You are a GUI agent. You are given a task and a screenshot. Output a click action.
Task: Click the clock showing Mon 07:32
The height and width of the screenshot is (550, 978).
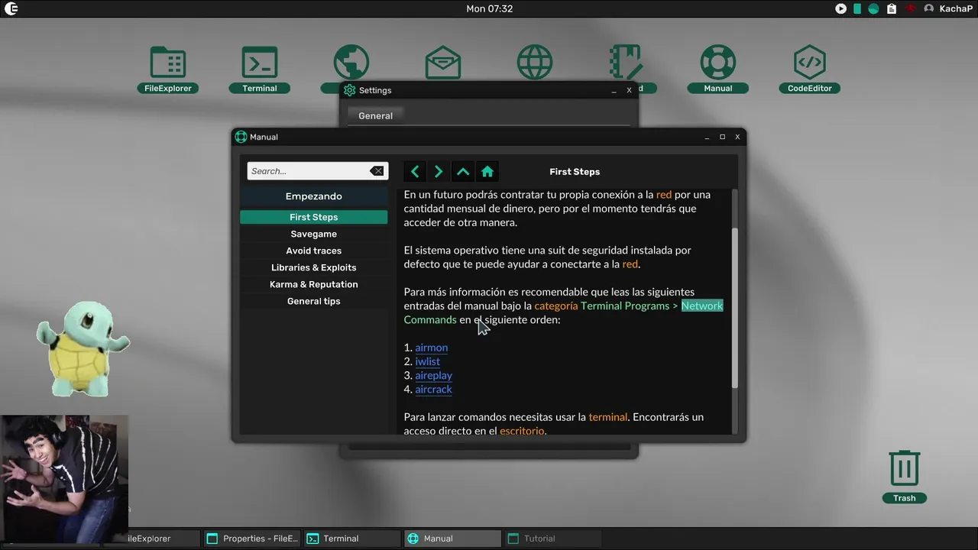[489, 8]
